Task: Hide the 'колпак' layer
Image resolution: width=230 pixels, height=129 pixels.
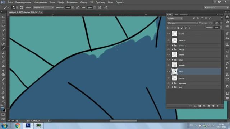Action: click(x=169, y=78)
